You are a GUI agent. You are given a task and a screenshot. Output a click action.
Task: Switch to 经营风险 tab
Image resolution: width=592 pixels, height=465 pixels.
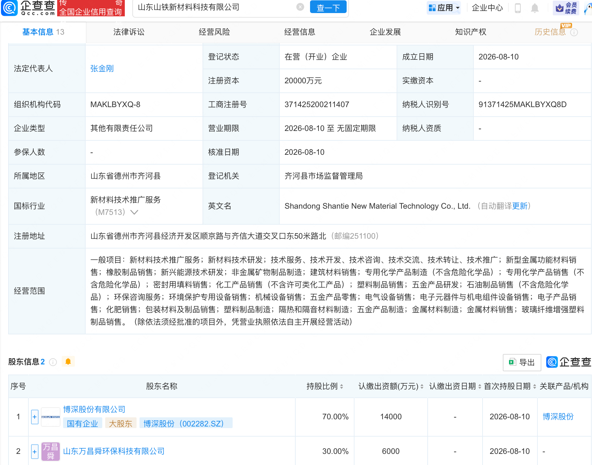(x=214, y=32)
